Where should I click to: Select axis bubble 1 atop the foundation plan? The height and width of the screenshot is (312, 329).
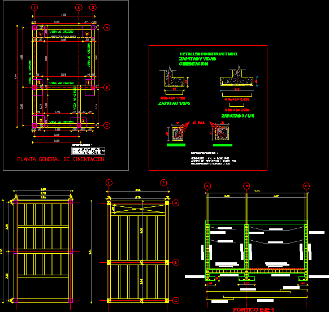click(34, 7)
